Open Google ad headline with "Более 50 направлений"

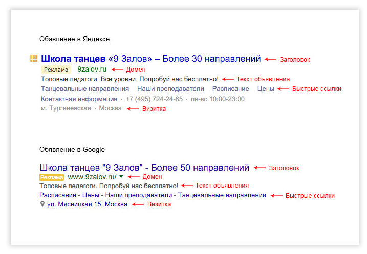click(144, 168)
